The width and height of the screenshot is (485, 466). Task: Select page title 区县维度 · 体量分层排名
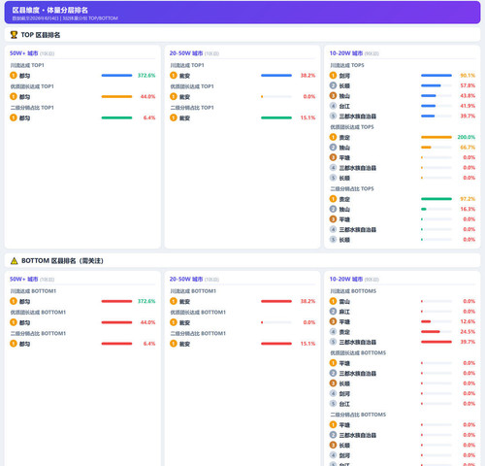(50, 10)
